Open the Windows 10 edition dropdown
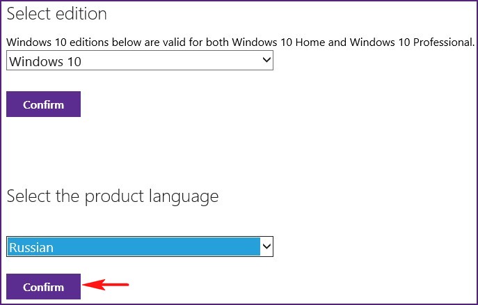478x305 pixels. point(140,61)
